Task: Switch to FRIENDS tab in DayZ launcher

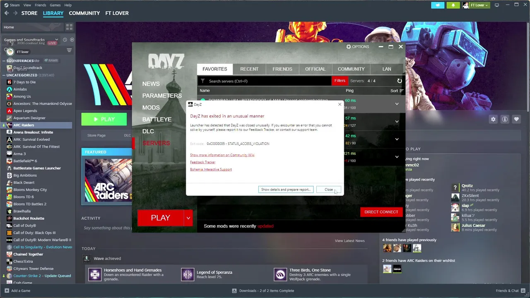Action: coord(282,69)
